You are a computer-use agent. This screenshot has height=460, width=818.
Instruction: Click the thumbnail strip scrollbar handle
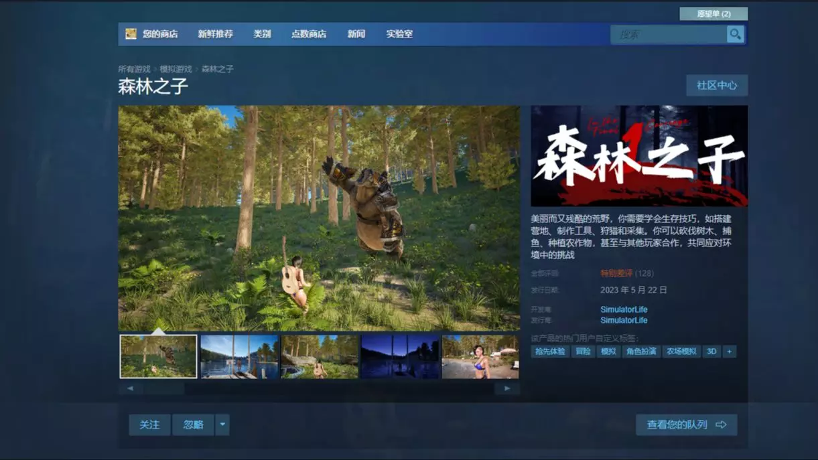click(163, 388)
